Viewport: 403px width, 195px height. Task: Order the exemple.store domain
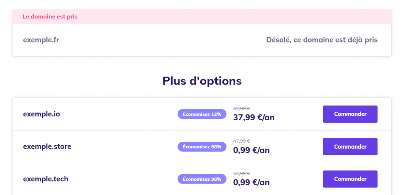(350, 147)
